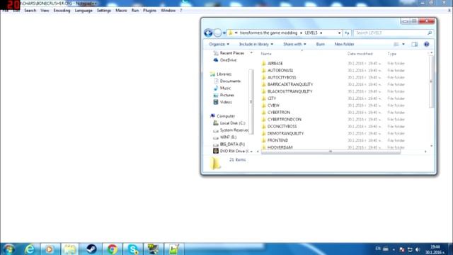Select the BARRICADETRANQUILITY folder
The image size is (453, 255).
(x=287, y=84)
